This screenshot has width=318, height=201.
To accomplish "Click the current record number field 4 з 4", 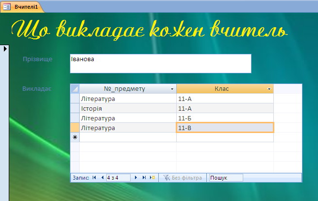I will coord(118,178).
